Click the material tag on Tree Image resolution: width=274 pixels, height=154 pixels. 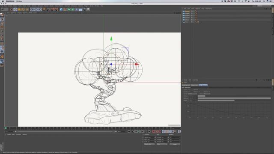(x=198, y=22)
